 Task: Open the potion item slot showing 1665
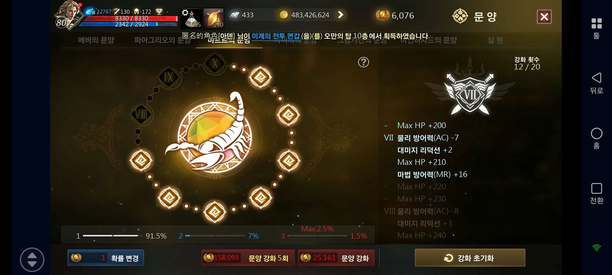coord(191,18)
